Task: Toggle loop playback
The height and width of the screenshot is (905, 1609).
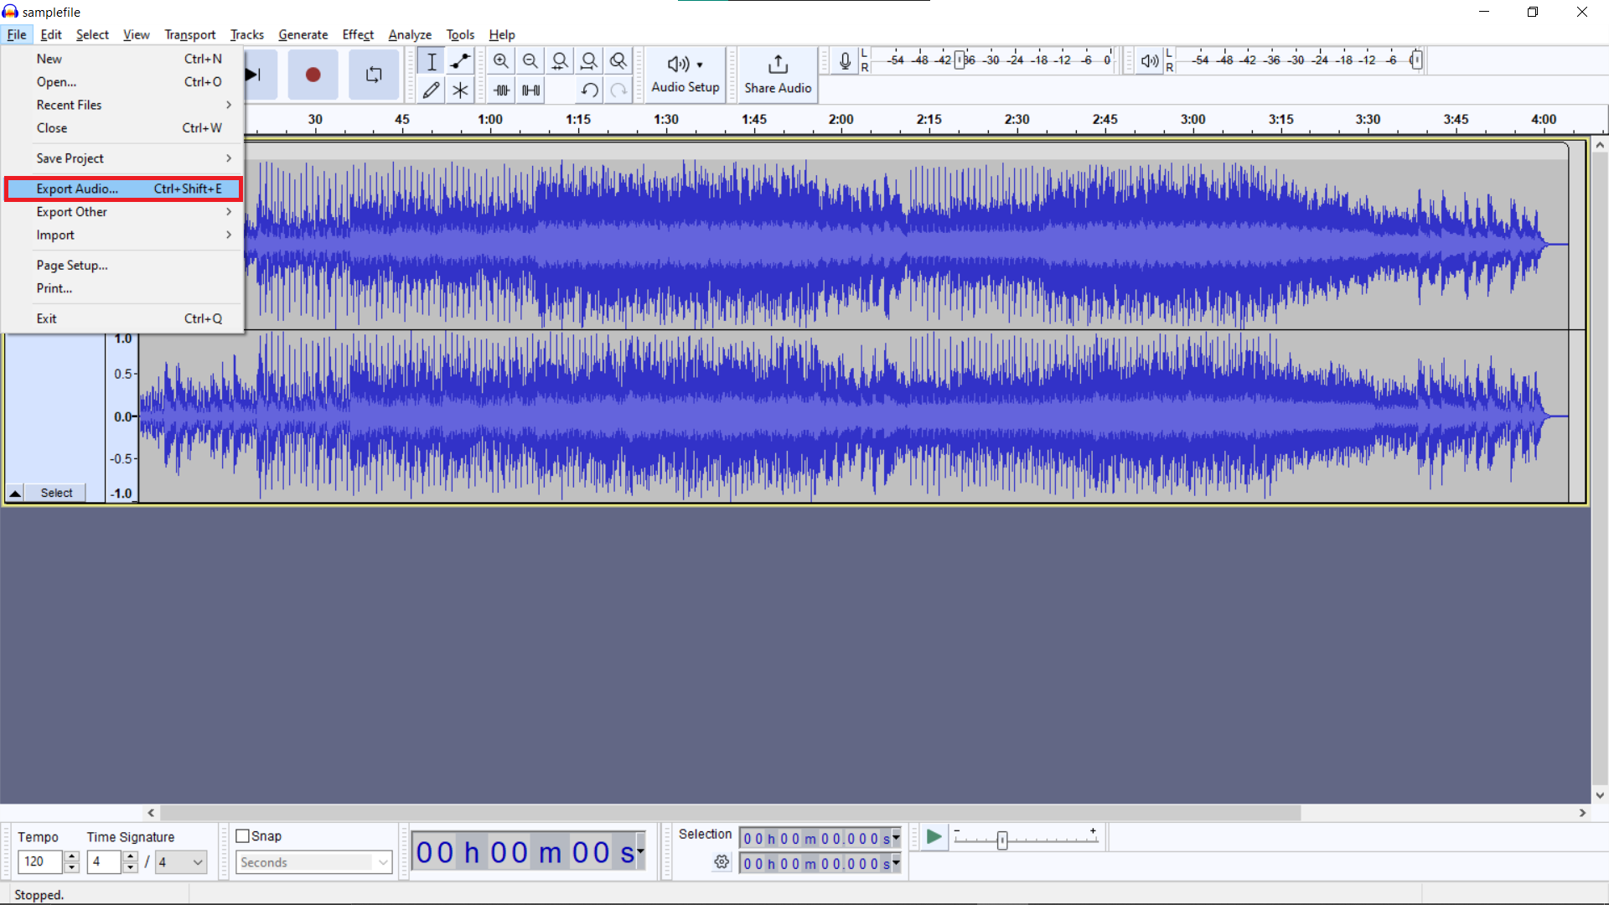Action: tap(373, 75)
